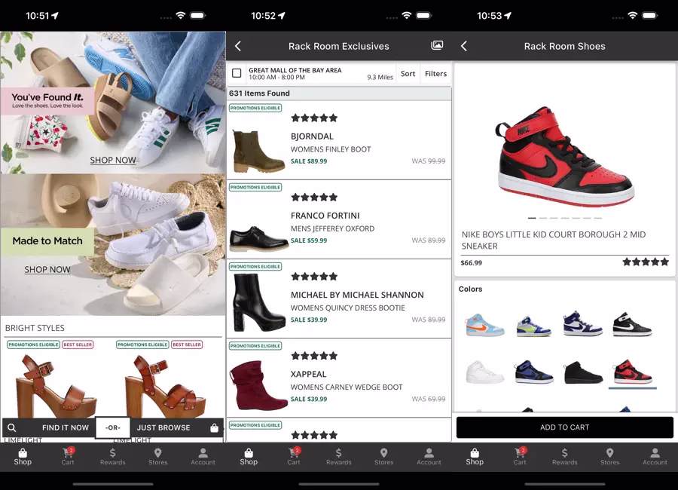
Task: Check the Great Mall store checkbox
Action: [237, 73]
